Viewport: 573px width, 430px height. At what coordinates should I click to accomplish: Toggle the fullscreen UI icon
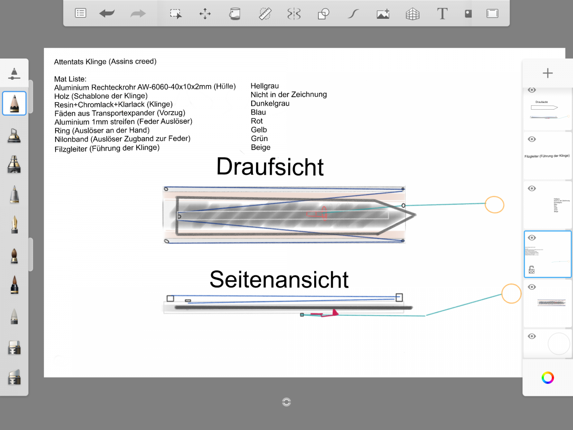(x=492, y=13)
